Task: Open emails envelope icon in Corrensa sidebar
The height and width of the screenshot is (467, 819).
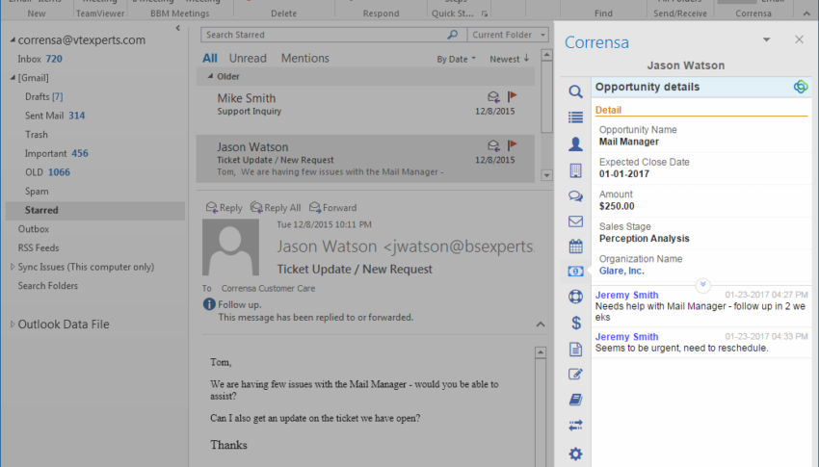Action: [575, 221]
